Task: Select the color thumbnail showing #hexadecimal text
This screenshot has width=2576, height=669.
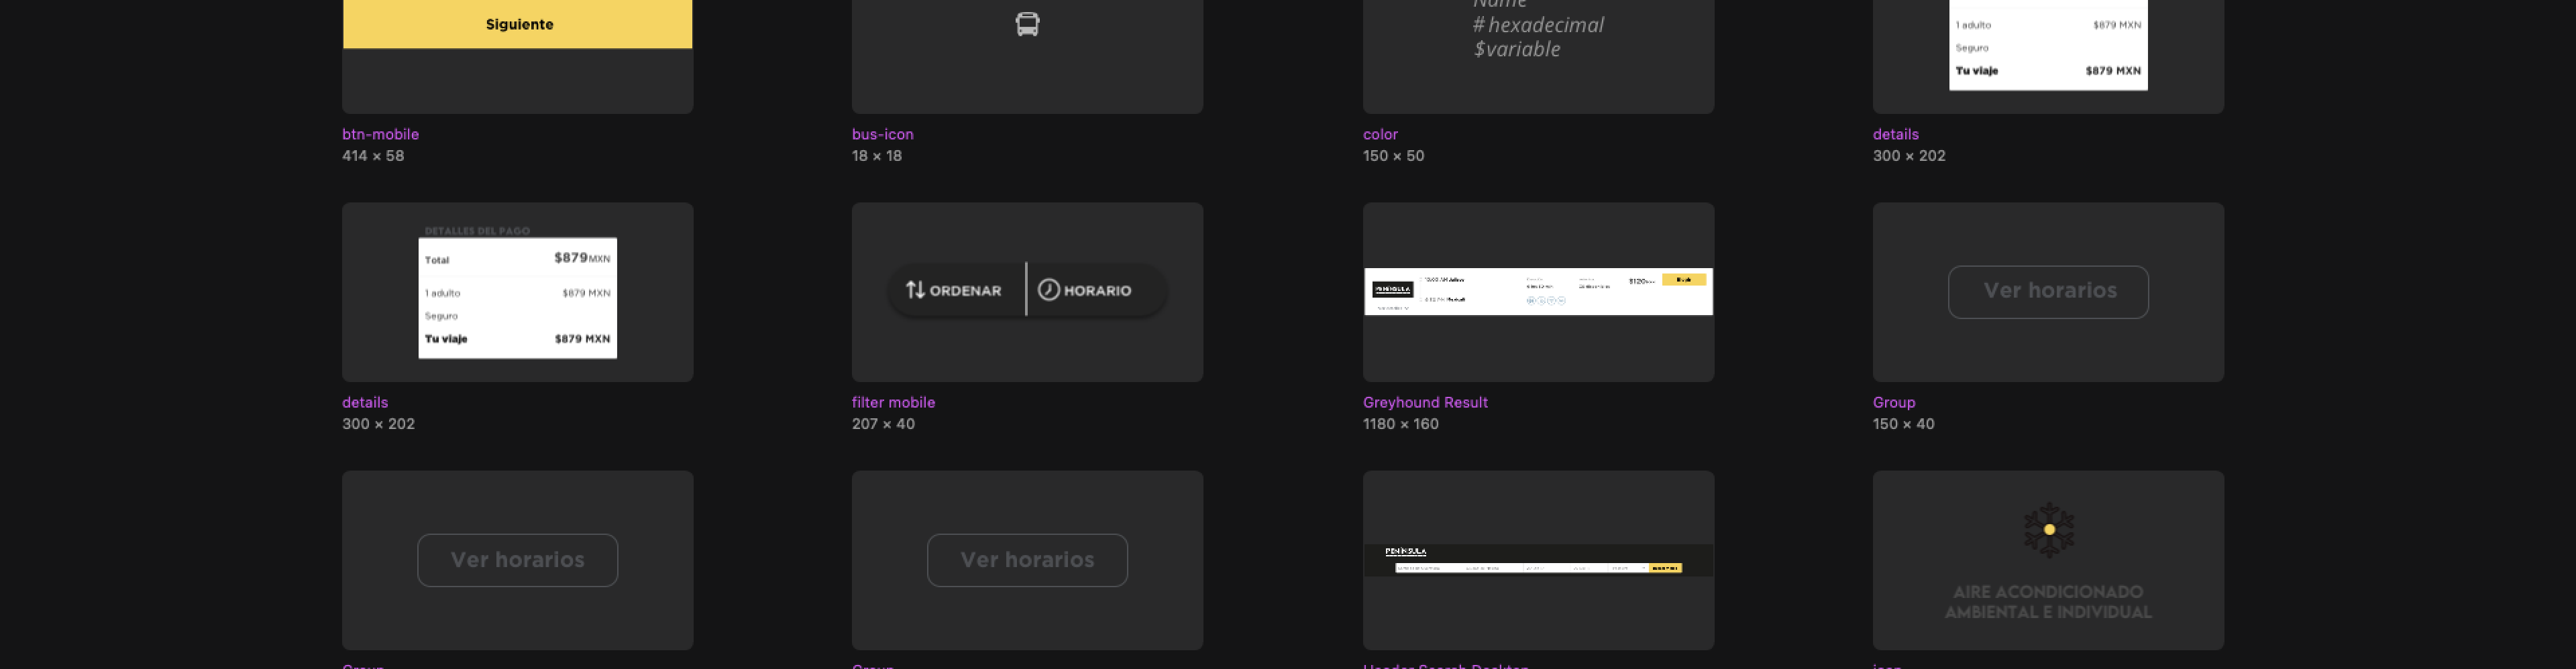Action: pos(1538,56)
